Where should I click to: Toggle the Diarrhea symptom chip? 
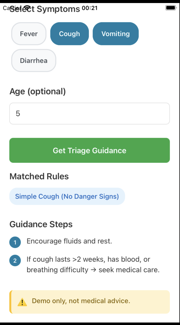coord(34,61)
